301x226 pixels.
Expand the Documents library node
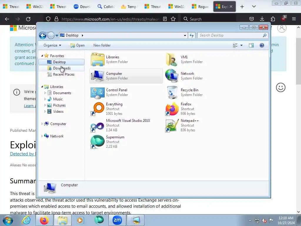coord(45,93)
